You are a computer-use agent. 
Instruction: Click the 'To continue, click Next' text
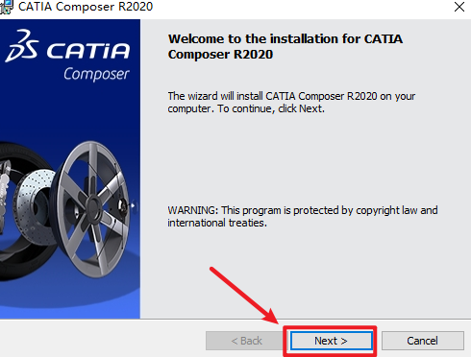pos(271,108)
